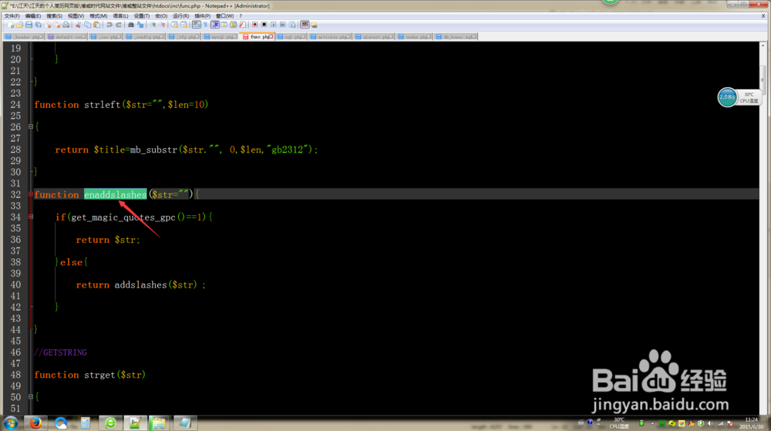Open the 语言(L) menu
Image resolution: width=771 pixels, height=431 pixels.
pyautogui.click(x=120, y=15)
